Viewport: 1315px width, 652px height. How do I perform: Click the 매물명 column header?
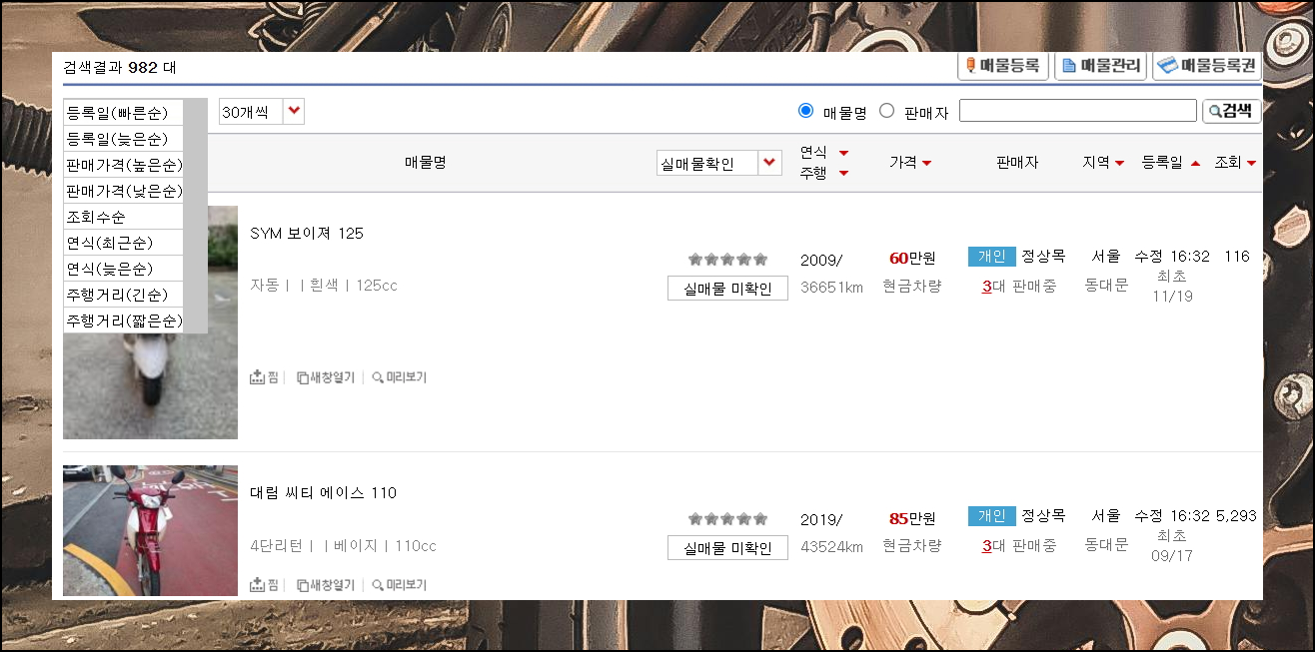[425, 163]
